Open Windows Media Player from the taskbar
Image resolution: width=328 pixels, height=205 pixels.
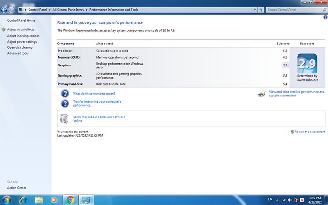tap(54, 199)
